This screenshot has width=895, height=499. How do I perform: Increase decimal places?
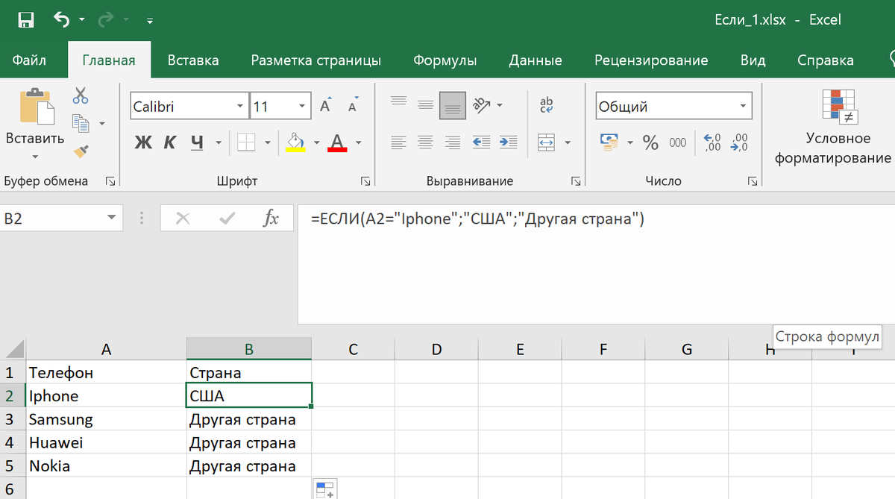[712, 142]
